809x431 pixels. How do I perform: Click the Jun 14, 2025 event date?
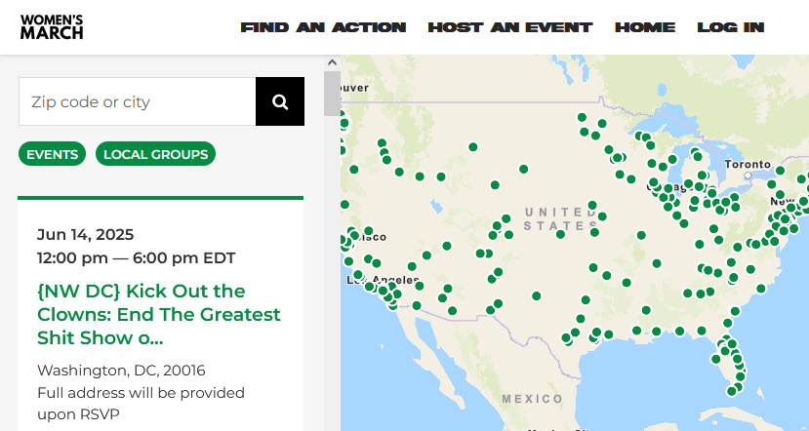[86, 234]
